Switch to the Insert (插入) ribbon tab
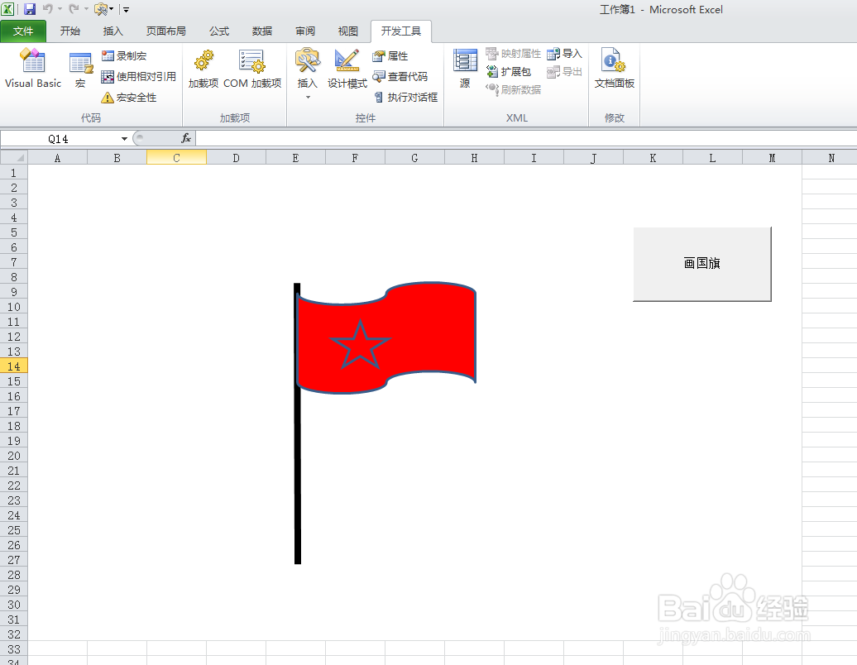The image size is (857, 665). pos(113,31)
